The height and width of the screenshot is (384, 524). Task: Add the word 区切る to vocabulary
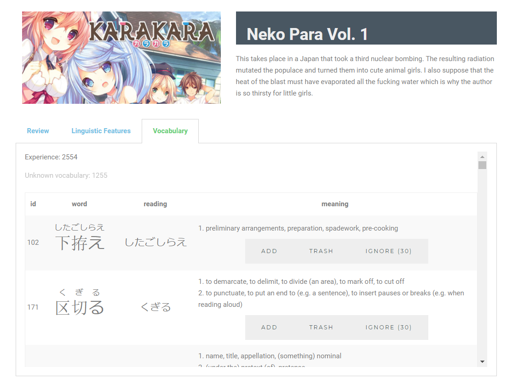point(269,328)
